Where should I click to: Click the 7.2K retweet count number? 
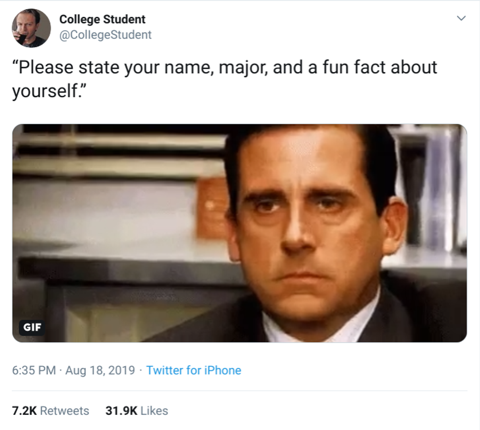click(x=24, y=410)
